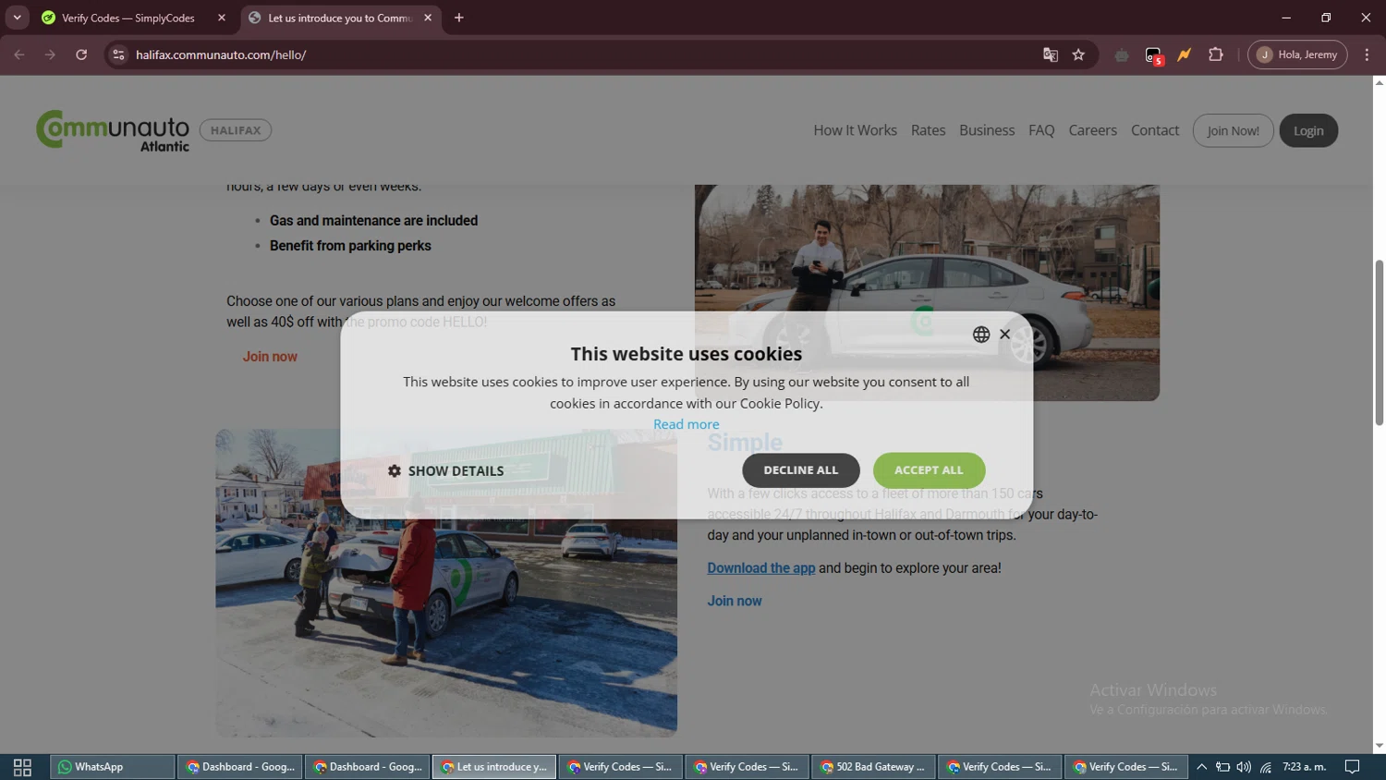Screen dimensions: 1386x780
Task: Click the ACCEPT ALL button
Action: tap(929, 470)
